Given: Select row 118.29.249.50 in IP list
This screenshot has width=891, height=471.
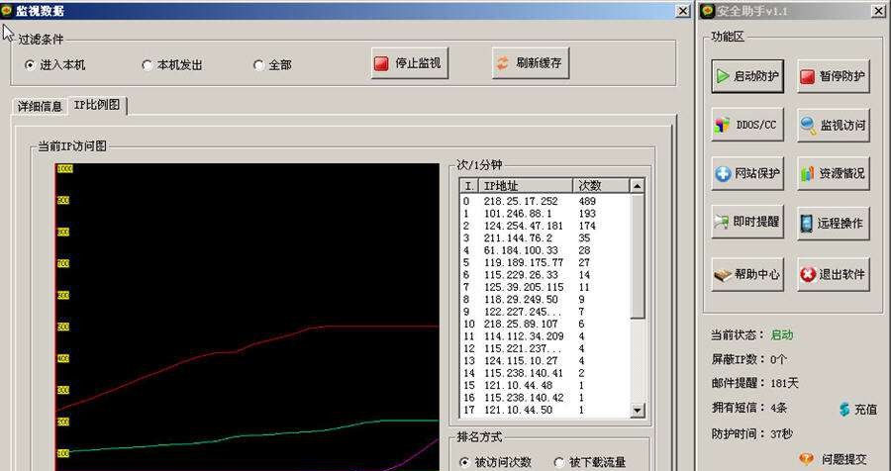Looking at the screenshot, I should point(544,300).
